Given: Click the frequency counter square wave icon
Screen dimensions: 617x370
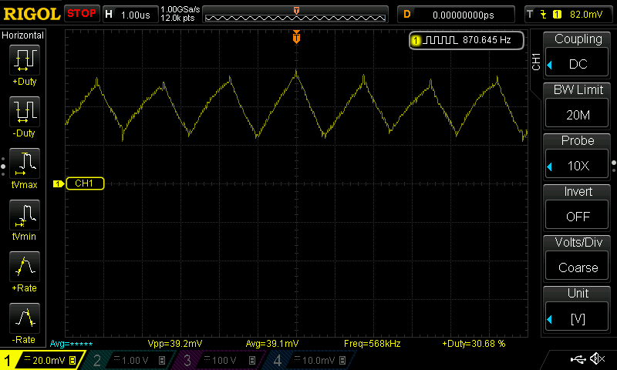Looking at the screenshot, I should 442,40.
